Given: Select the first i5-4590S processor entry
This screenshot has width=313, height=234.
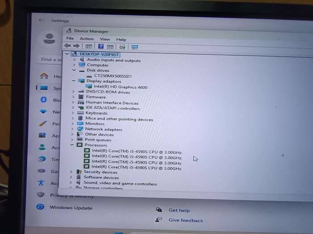Looking at the screenshot, I should pos(136,152).
